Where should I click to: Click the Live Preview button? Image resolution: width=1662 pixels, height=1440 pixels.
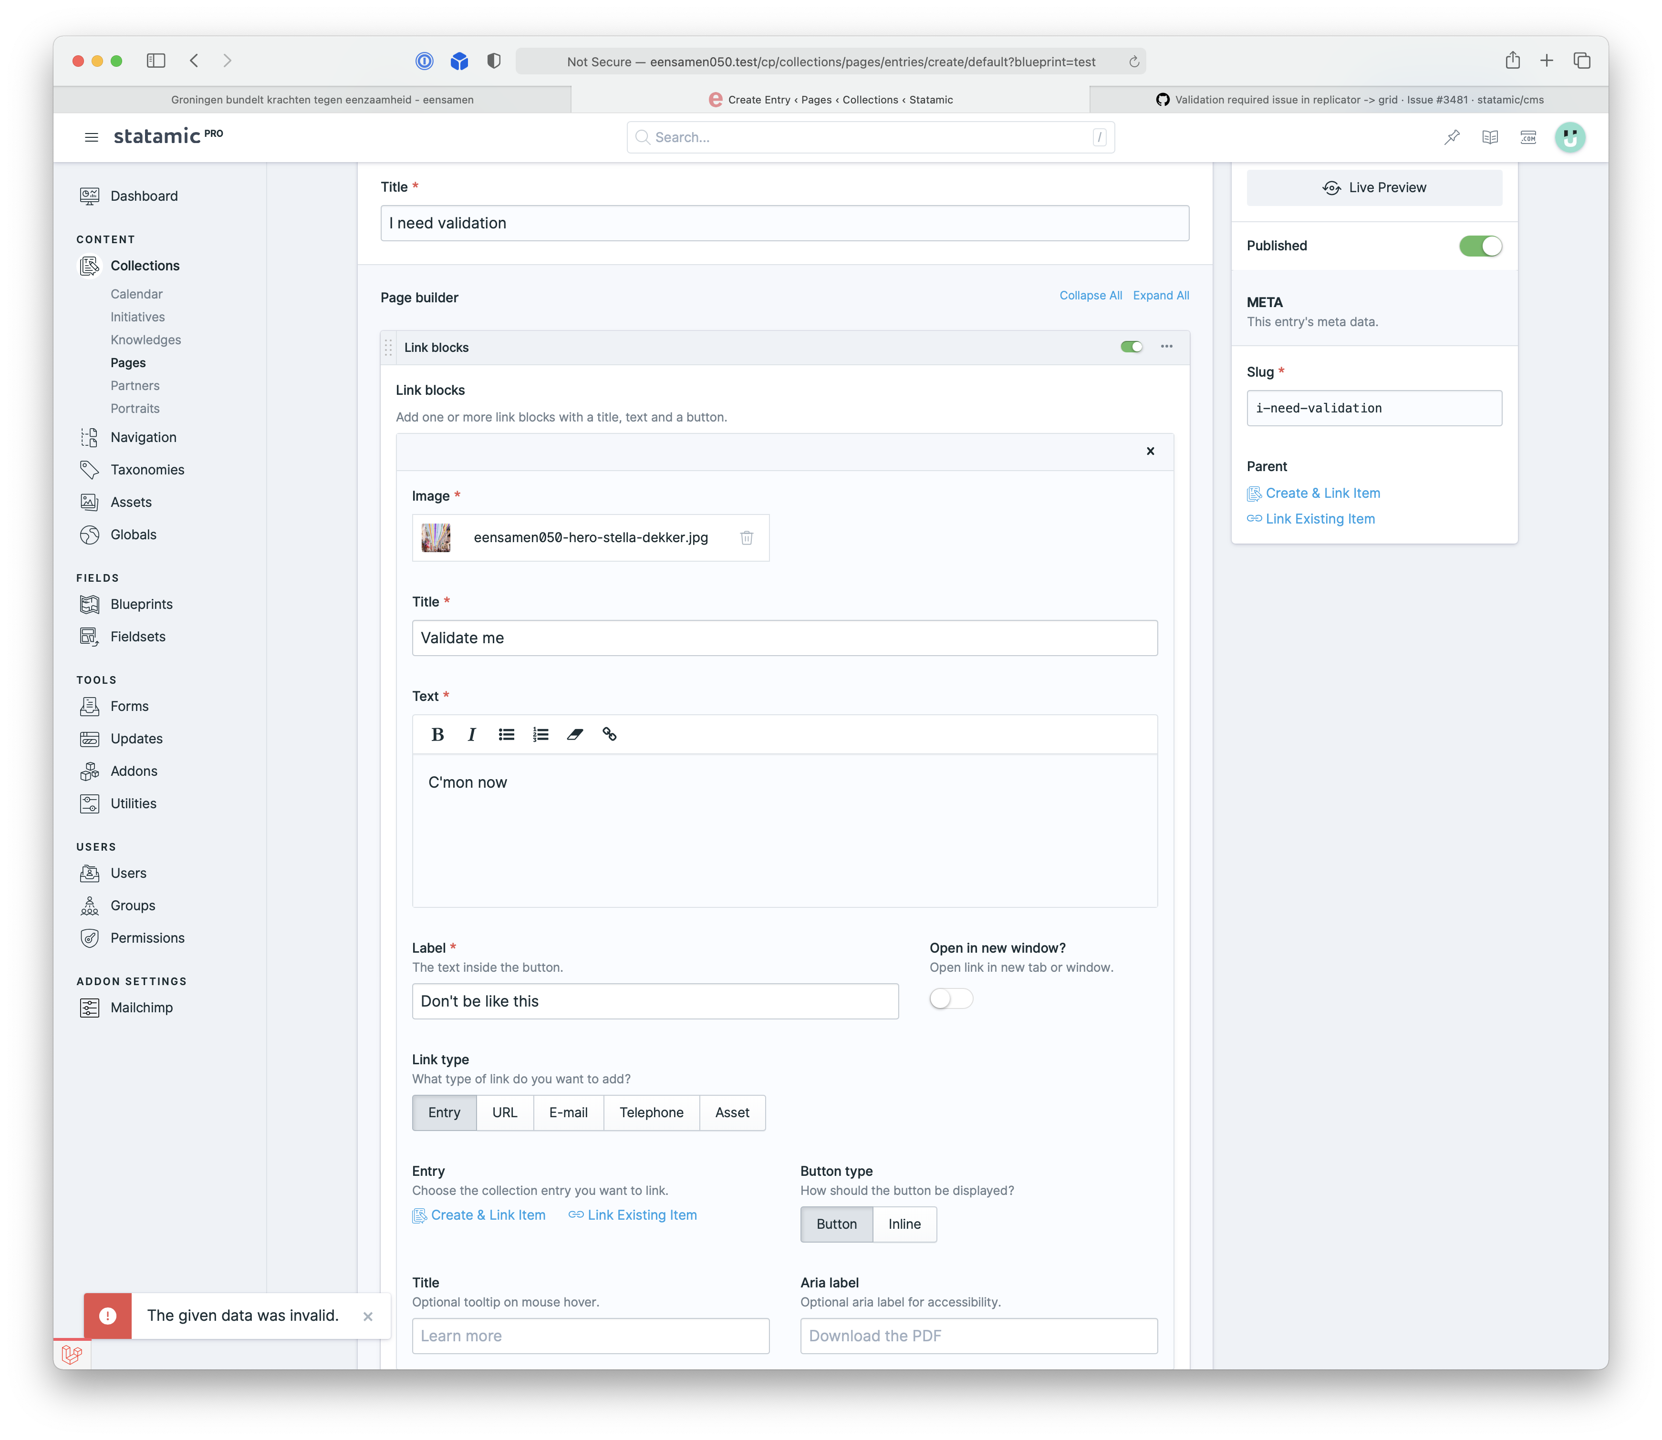[x=1373, y=187]
